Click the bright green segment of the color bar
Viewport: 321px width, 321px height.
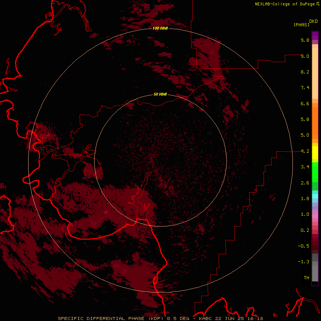click(315, 172)
